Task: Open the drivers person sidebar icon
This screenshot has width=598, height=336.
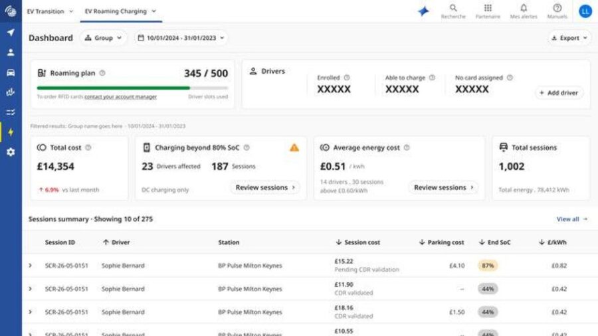Action: click(x=11, y=52)
